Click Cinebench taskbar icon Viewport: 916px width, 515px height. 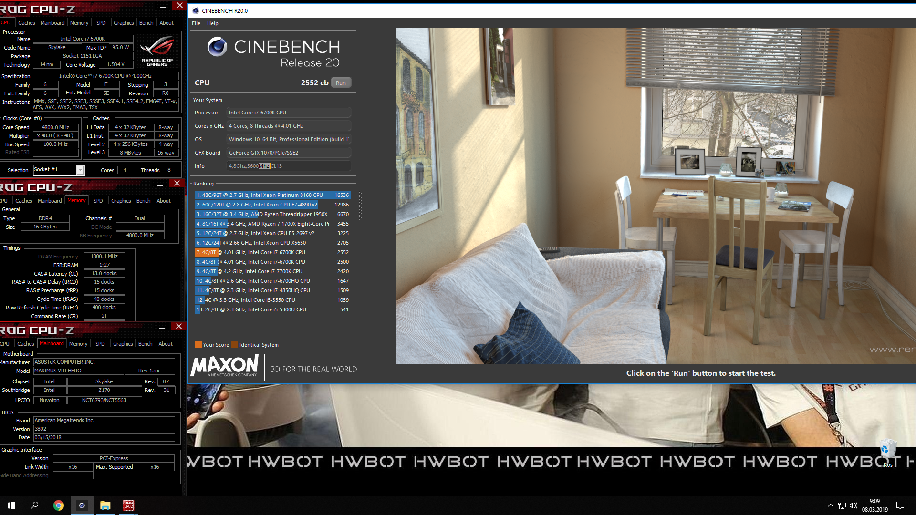82,505
